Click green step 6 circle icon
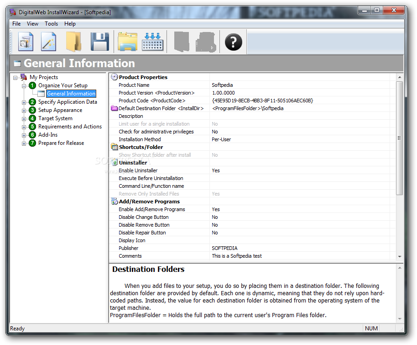417x345 pixels. pyautogui.click(x=32, y=135)
